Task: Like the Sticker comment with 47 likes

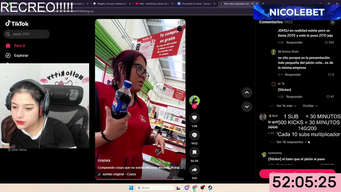Action: click(x=328, y=97)
